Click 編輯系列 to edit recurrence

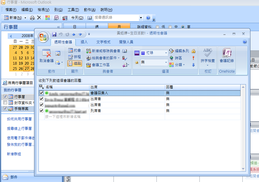tap(179, 51)
